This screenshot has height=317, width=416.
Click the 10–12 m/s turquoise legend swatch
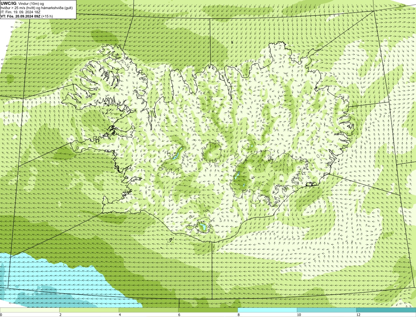click(327, 310)
